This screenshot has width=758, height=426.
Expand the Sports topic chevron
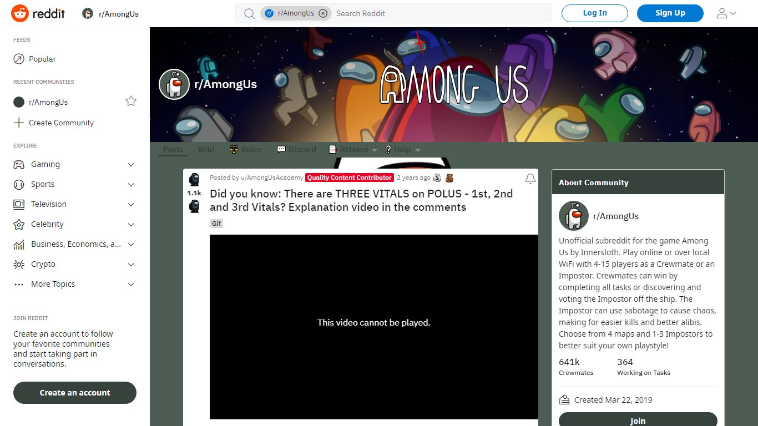pyautogui.click(x=131, y=185)
